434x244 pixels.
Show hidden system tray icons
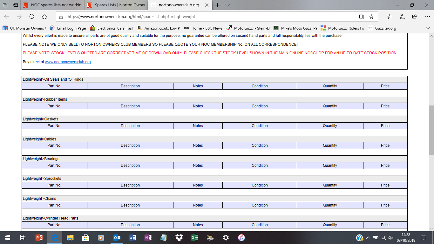coord(368,238)
